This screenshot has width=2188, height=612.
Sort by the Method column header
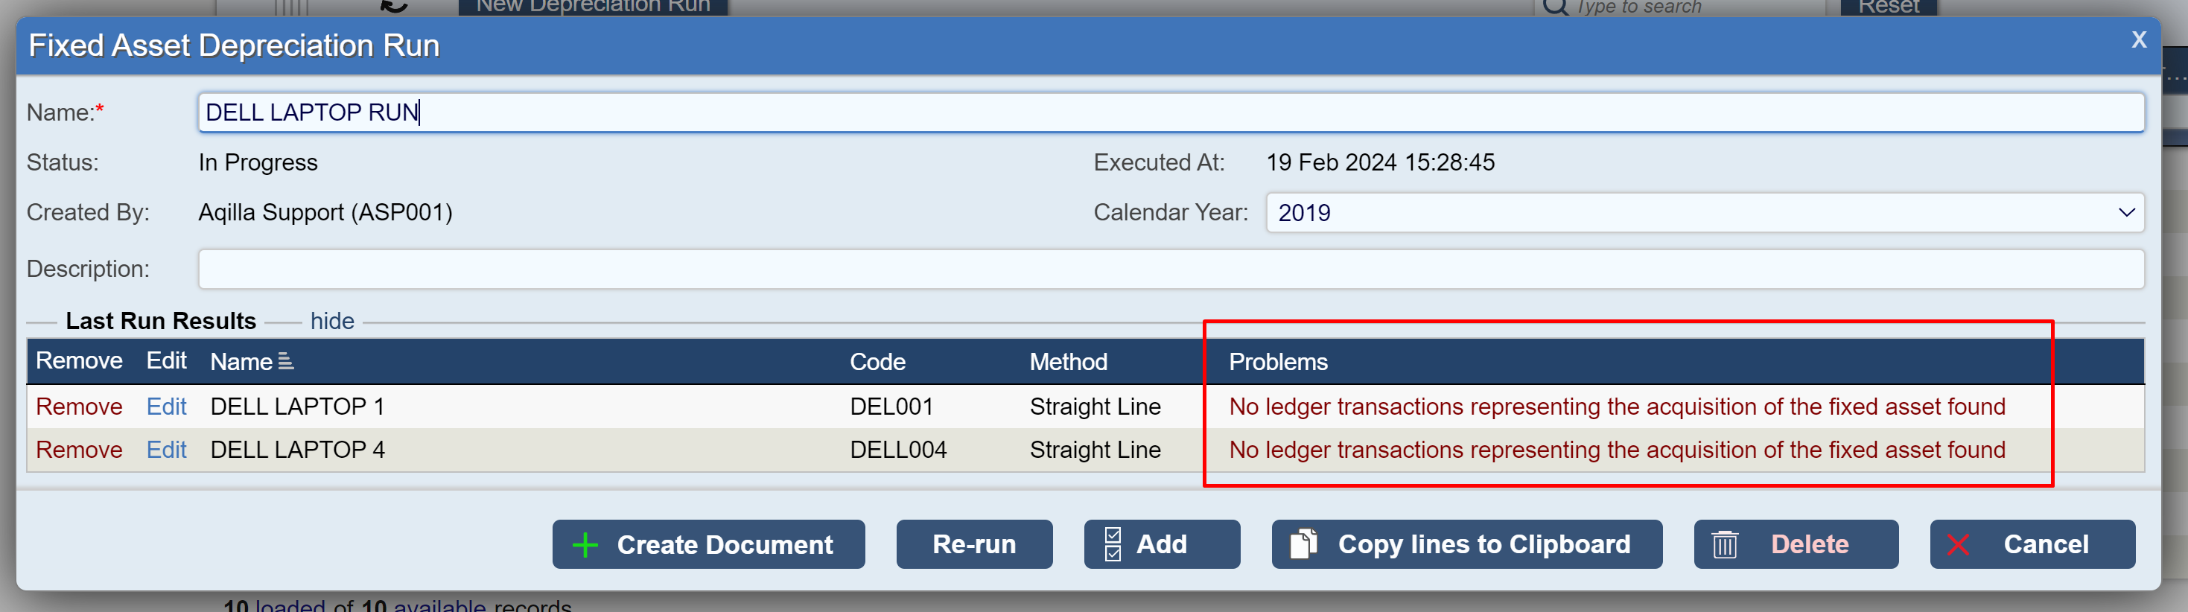tap(1068, 363)
